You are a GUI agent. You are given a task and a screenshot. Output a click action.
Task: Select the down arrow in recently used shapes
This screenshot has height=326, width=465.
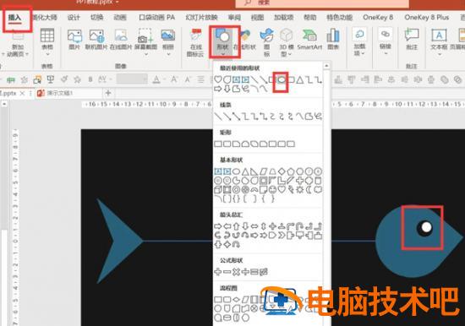pos(227,89)
